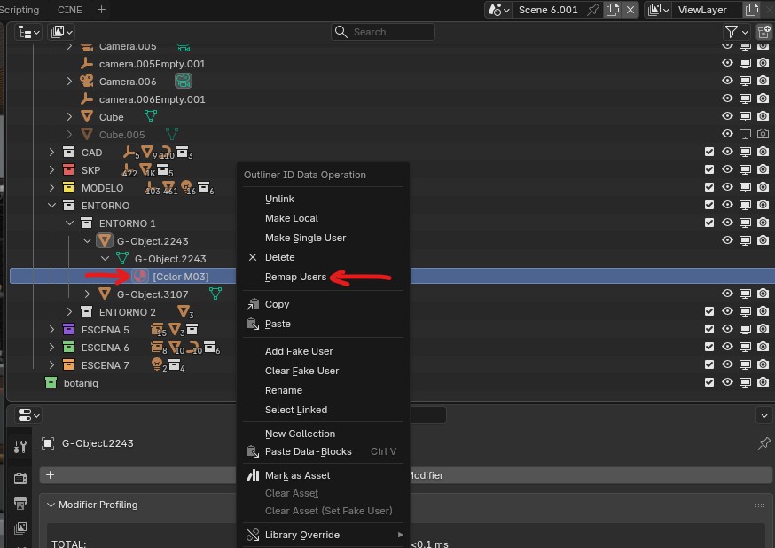This screenshot has width=775, height=548.
Task: Open the Output properties tab icon
Action: point(20,504)
